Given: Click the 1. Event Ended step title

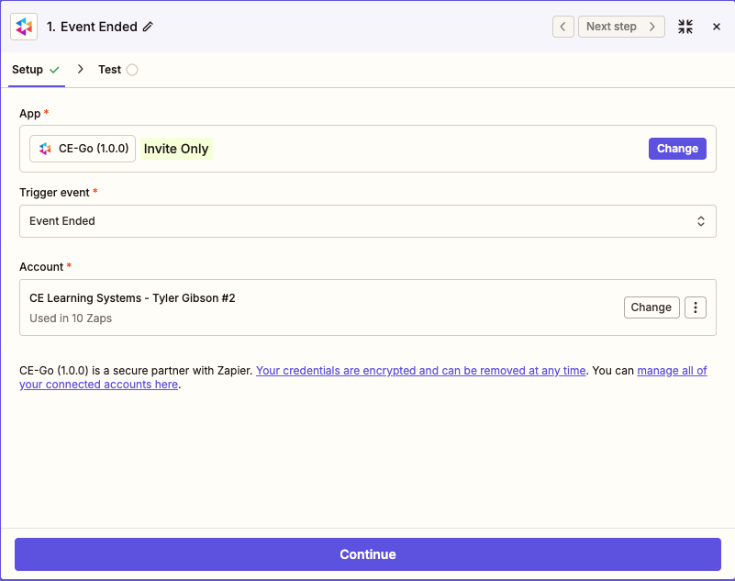Looking at the screenshot, I should 92,27.
